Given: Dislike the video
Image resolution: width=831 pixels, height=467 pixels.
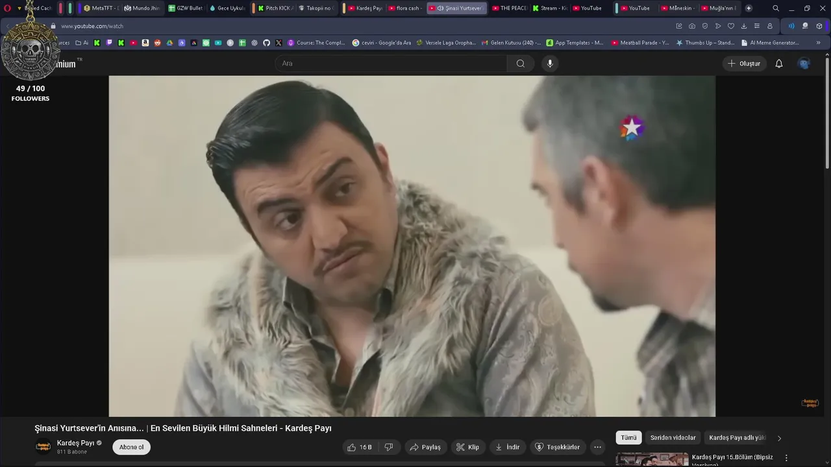Looking at the screenshot, I should point(389,447).
